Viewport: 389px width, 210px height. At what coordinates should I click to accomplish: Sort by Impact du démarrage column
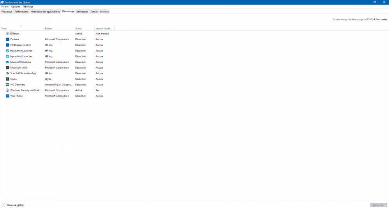coord(103,28)
